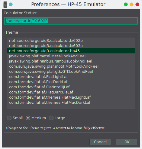
Task: Click the yellow circle window button
Action: 131,5
